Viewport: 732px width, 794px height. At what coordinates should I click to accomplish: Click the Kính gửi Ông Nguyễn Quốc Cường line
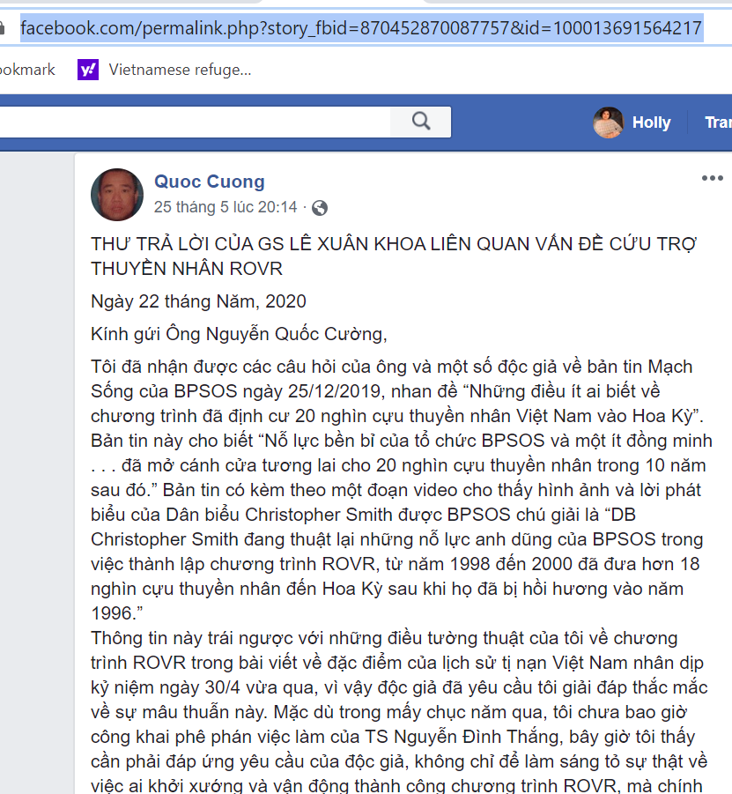tap(239, 334)
